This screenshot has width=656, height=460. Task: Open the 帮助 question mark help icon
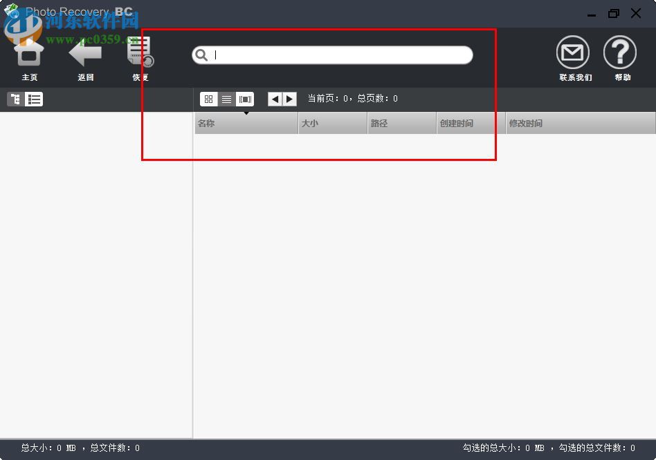(621, 52)
